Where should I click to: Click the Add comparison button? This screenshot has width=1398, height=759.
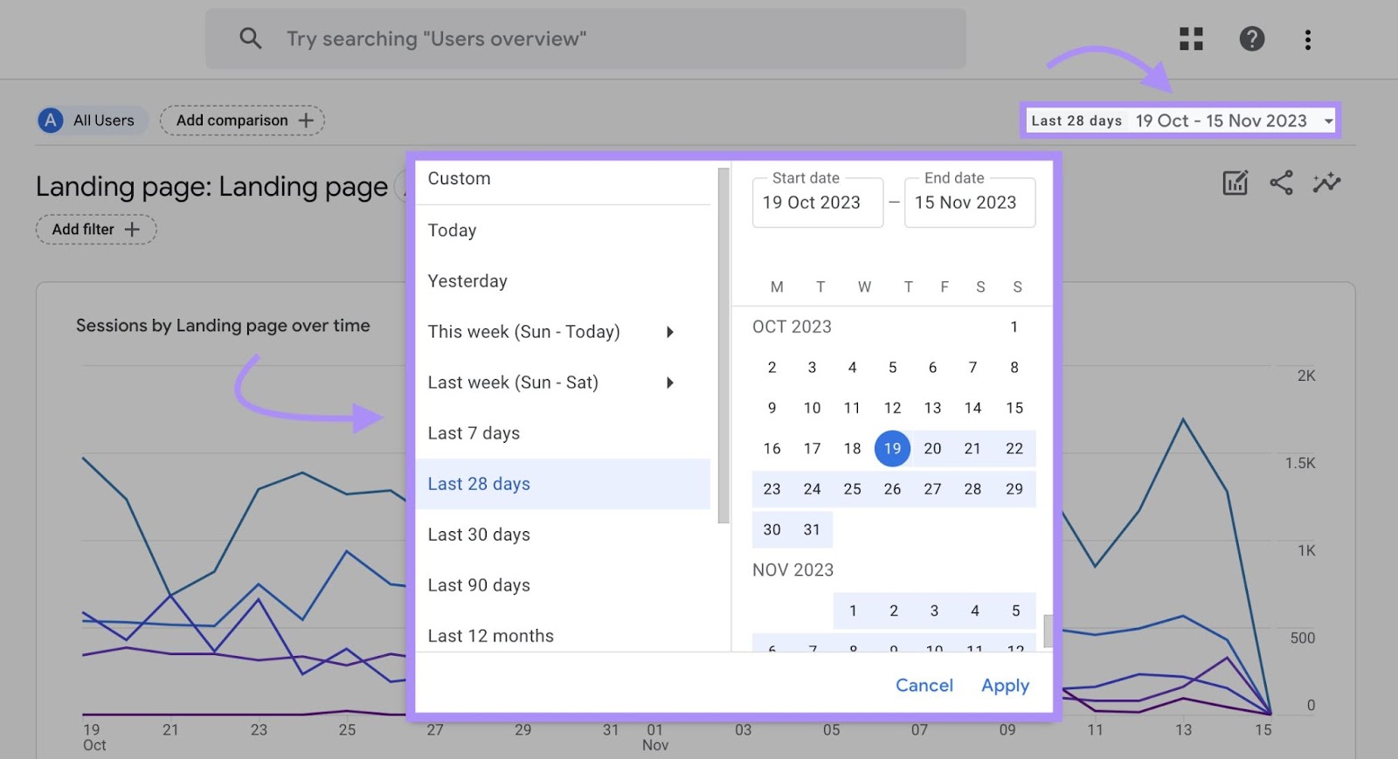tap(242, 121)
